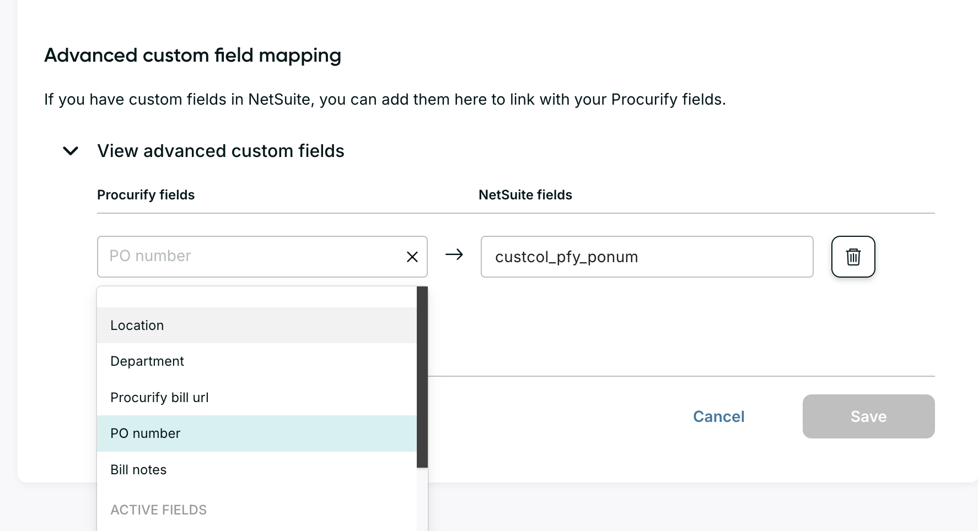Pick Bill notes from the list

click(256, 470)
